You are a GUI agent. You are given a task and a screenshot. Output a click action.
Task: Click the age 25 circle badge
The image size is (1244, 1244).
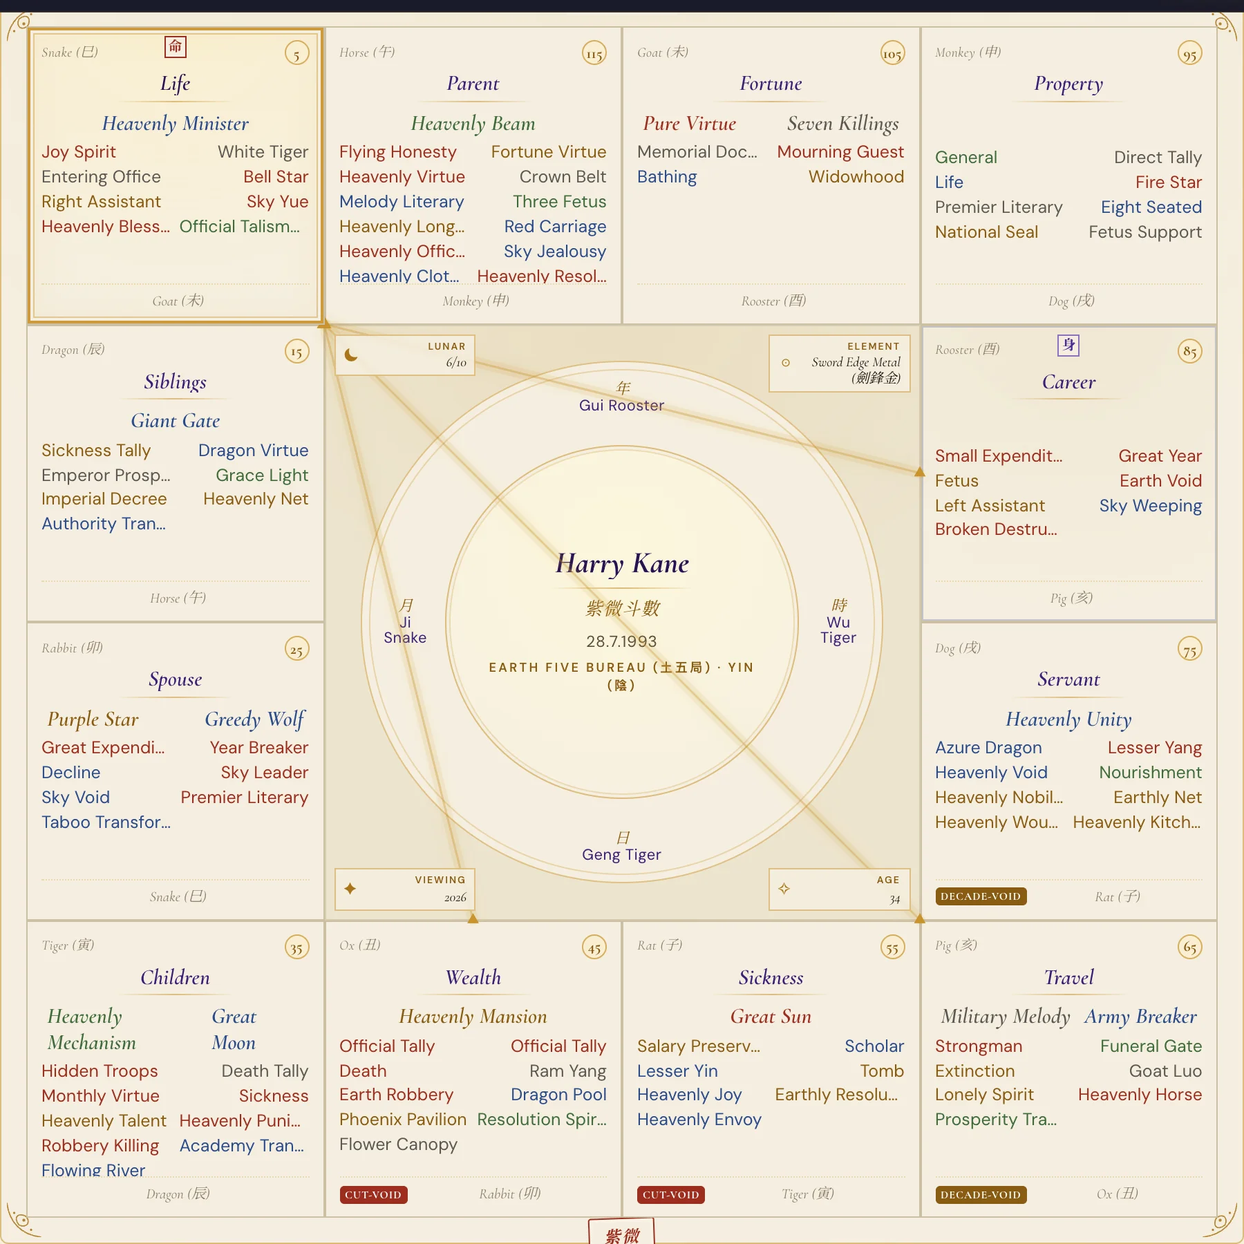(297, 649)
